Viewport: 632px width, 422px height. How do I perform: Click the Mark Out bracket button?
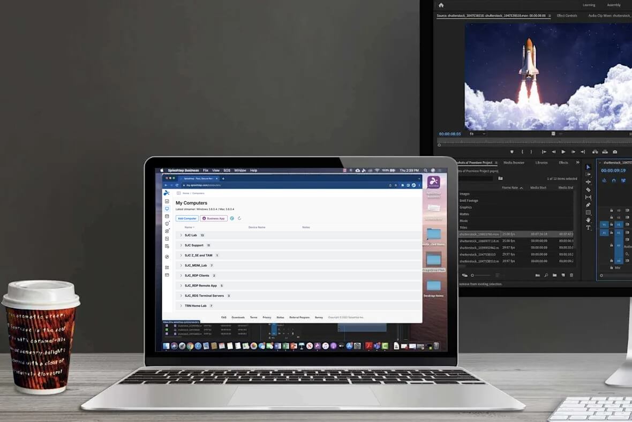(x=531, y=152)
